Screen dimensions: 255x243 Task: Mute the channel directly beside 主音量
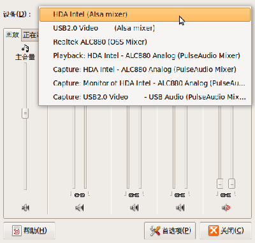80,207
